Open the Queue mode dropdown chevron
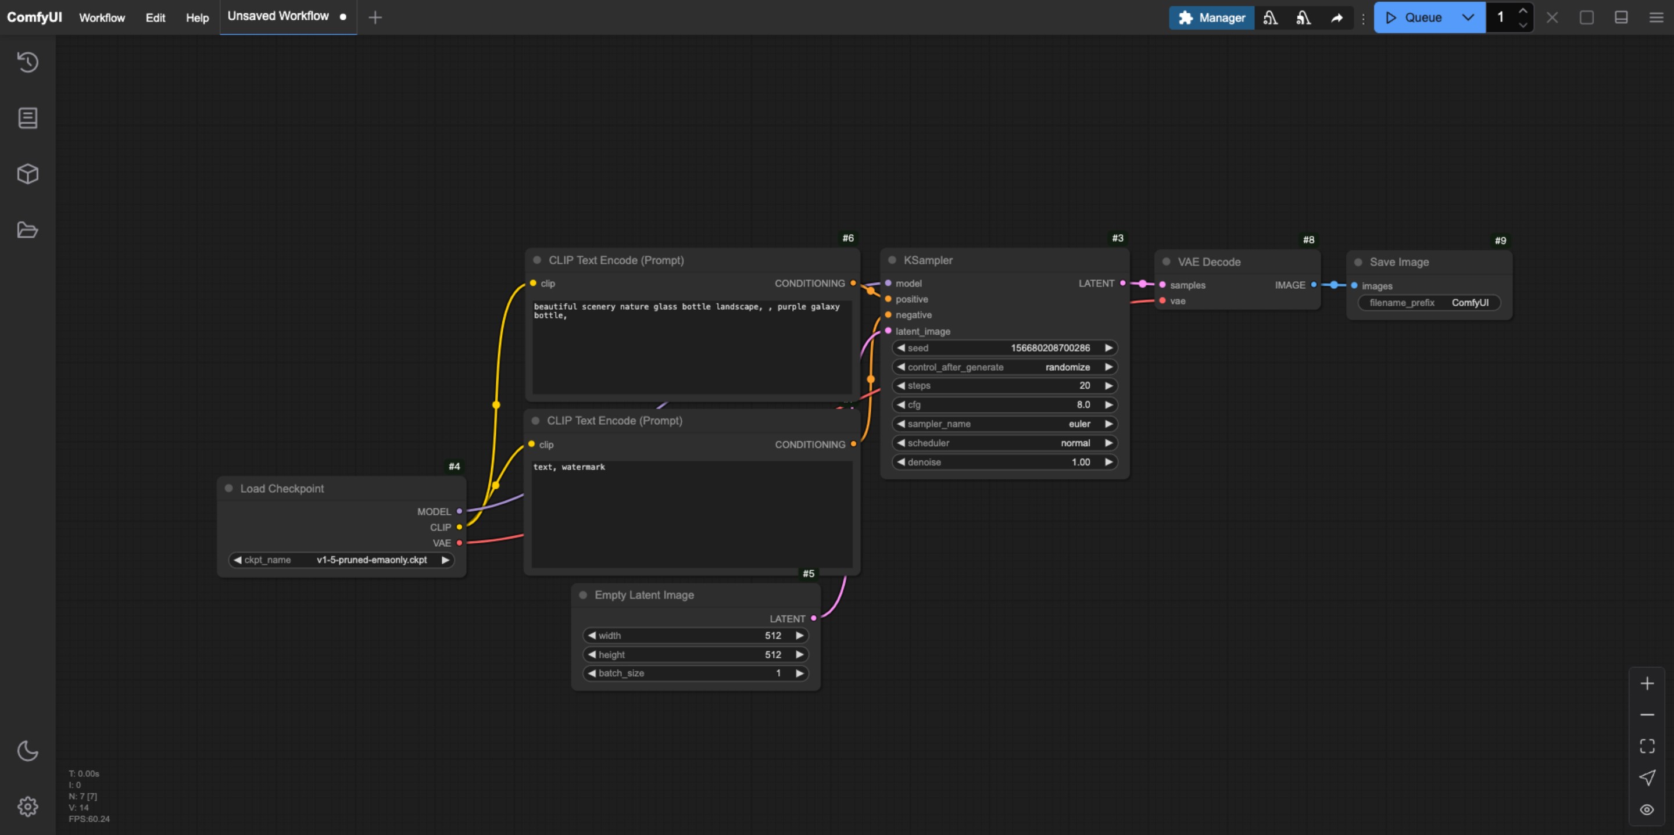Viewport: 1674px width, 835px height. pos(1468,17)
